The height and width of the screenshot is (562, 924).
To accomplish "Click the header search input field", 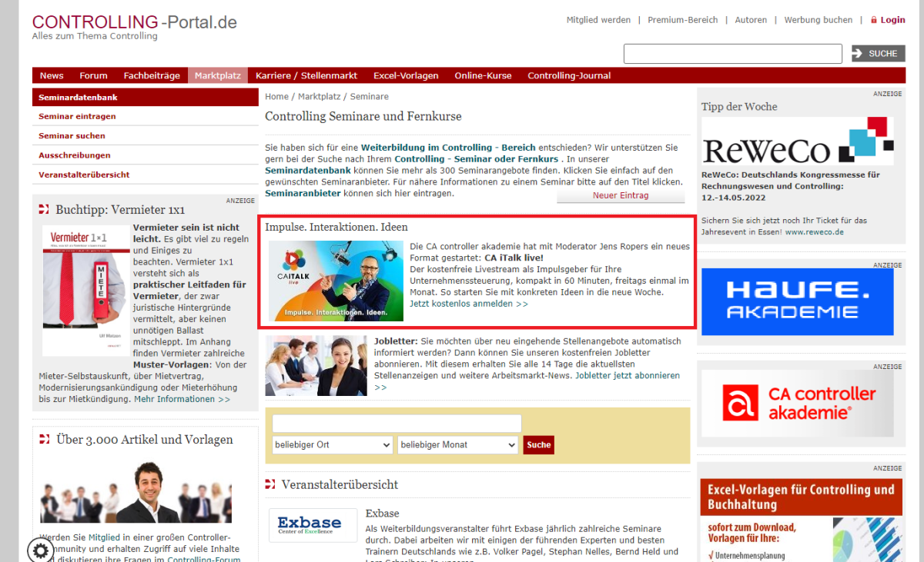I will 732,54.
